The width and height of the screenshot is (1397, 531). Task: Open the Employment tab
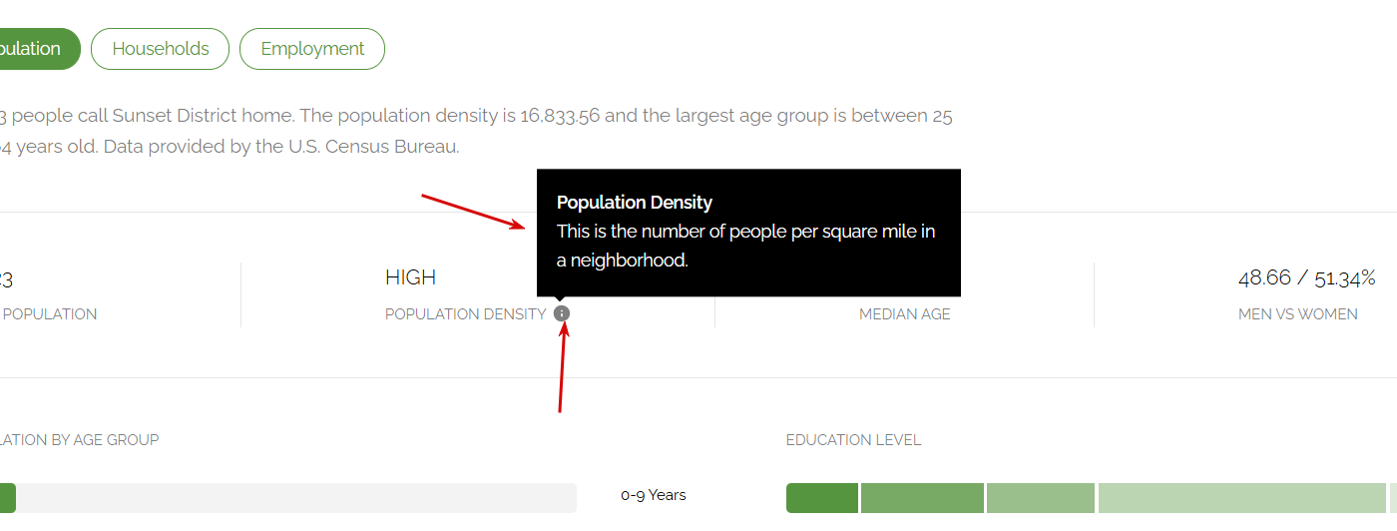click(312, 49)
